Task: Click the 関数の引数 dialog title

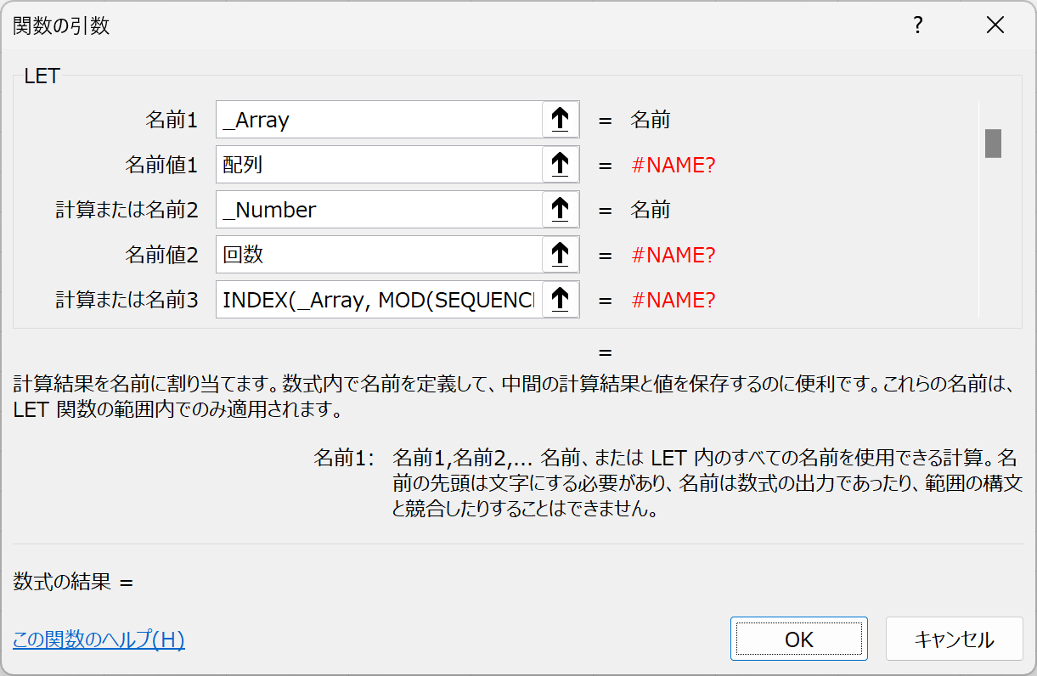Action: click(x=61, y=26)
